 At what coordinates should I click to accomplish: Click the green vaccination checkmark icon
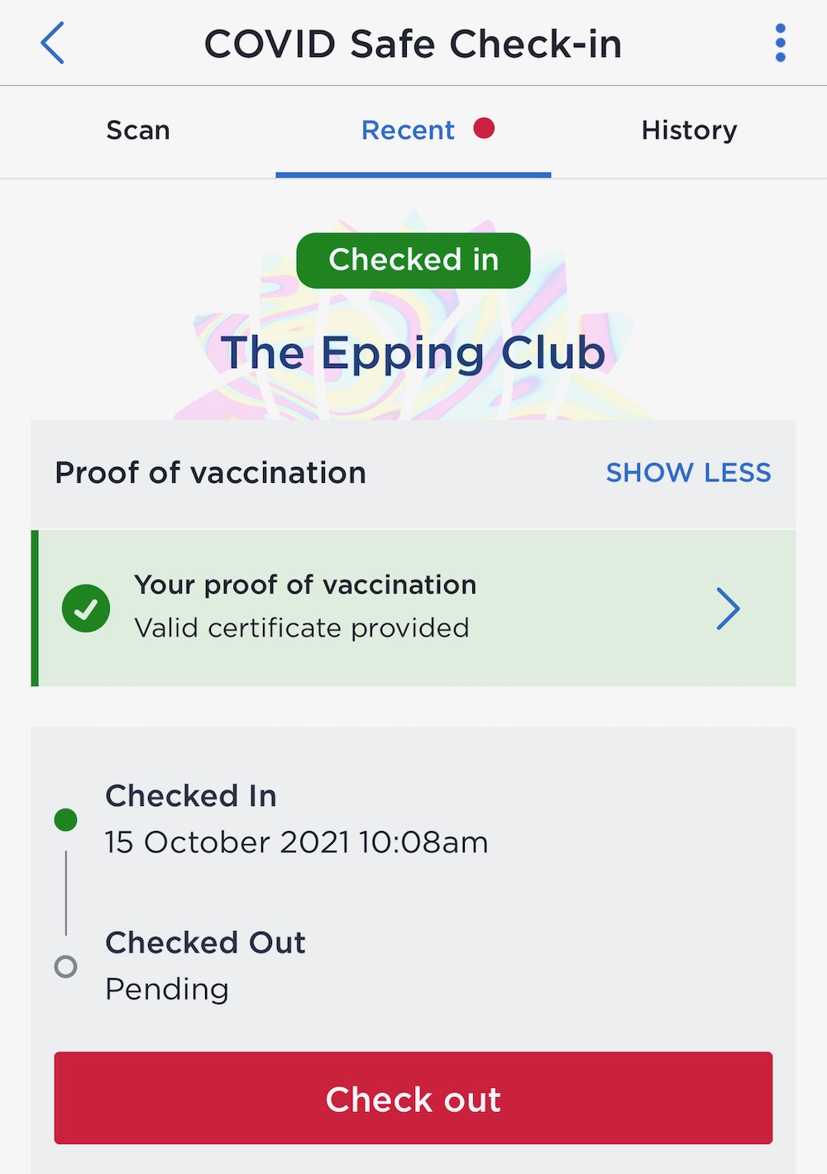(86, 608)
